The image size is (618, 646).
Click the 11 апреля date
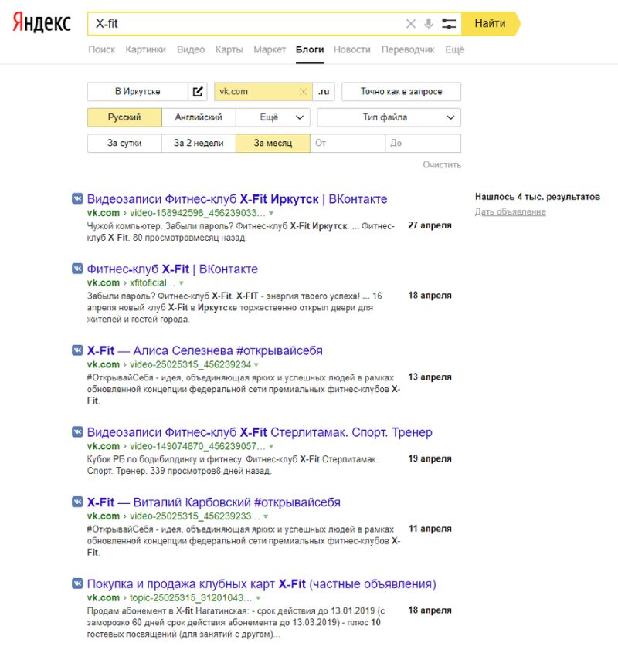pyautogui.click(x=430, y=529)
